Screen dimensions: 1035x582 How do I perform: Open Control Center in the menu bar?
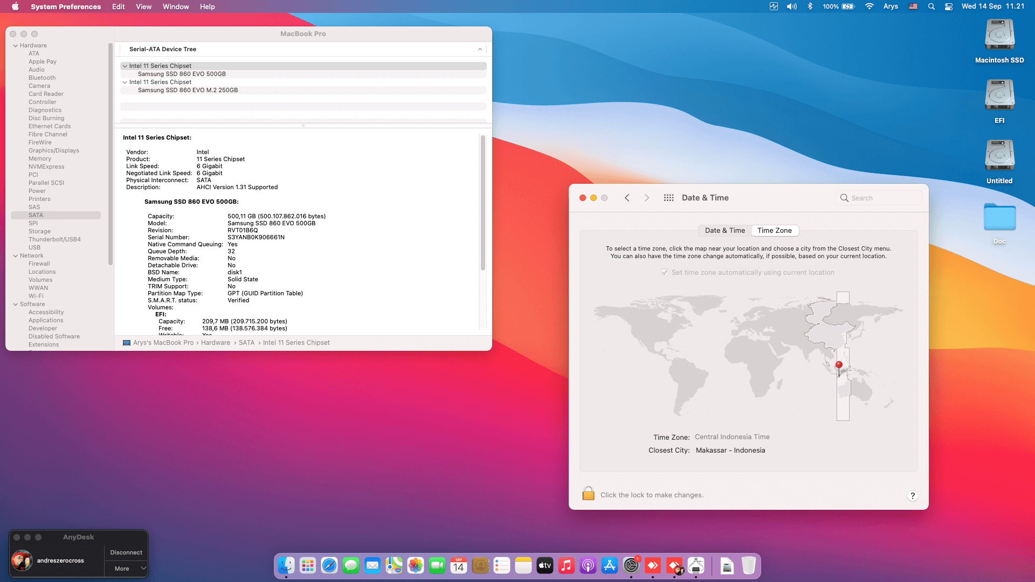point(949,6)
